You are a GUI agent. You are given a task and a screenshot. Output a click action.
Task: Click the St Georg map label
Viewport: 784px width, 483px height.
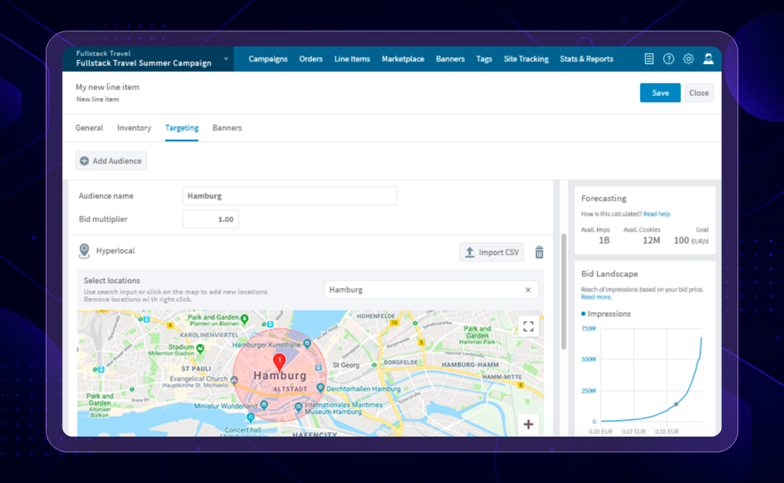(x=346, y=365)
